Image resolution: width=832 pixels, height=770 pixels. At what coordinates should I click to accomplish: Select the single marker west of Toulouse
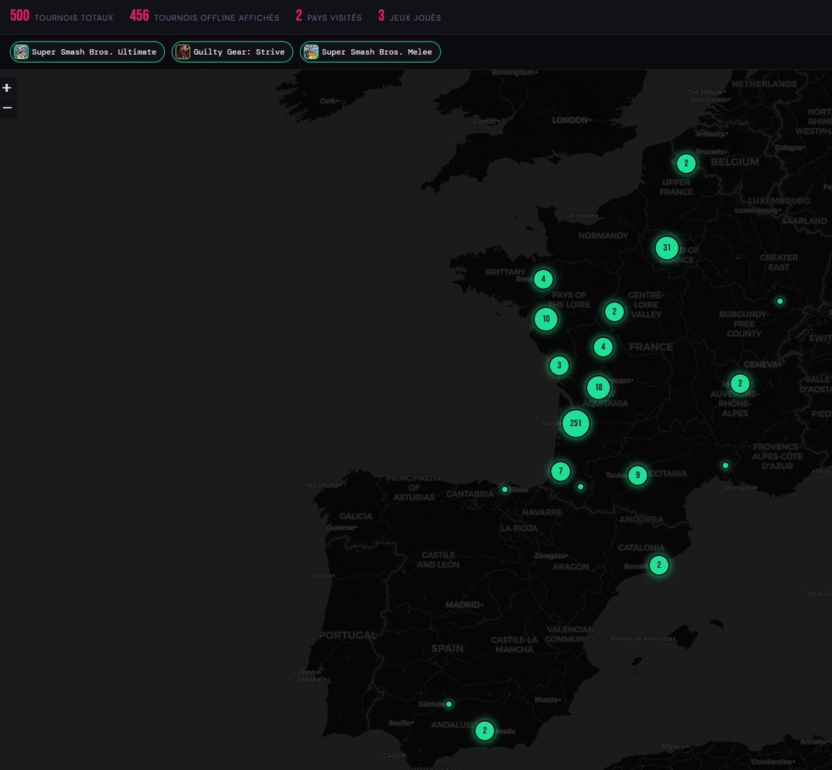pos(580,487)
